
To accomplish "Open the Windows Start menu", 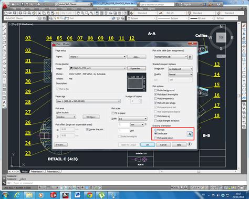I will pyautogui.click(x=5, y=195).
